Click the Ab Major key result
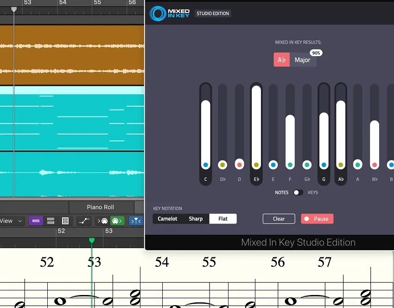Viewport: 394px width, 308px height. tap(295, 59)
